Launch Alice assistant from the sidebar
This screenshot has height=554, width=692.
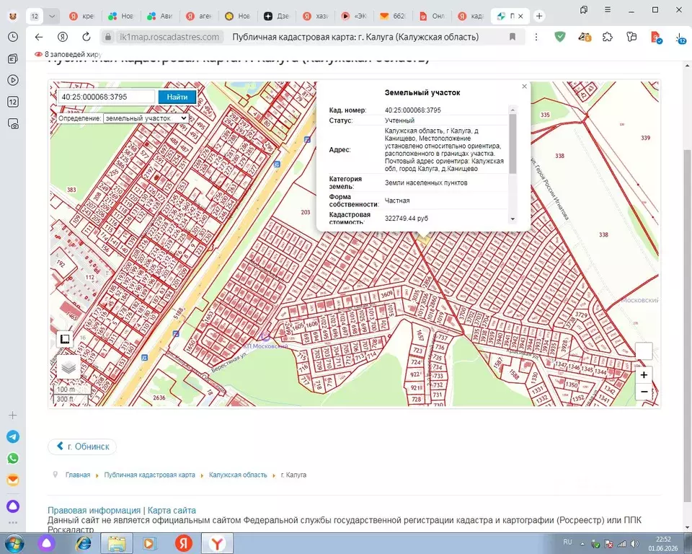pyautogui.click(x=13, y=506)
